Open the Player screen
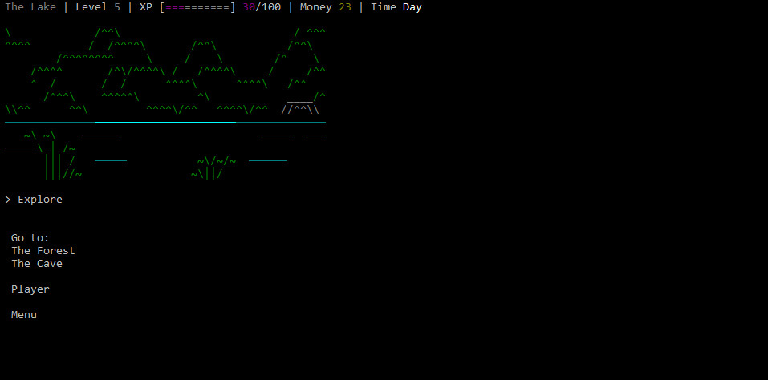 pos(30,289)
